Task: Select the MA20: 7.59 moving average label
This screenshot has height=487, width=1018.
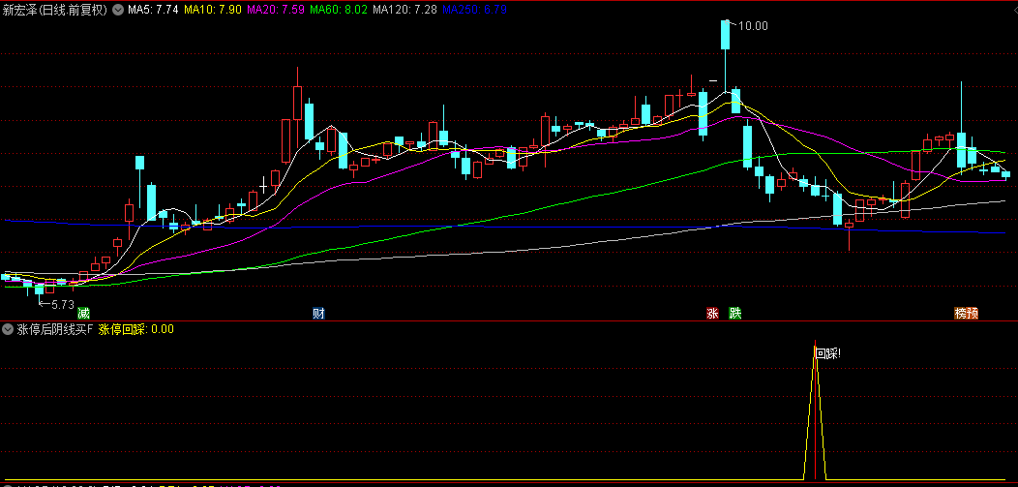Action: pyautogui.click(x=275, y=10)
